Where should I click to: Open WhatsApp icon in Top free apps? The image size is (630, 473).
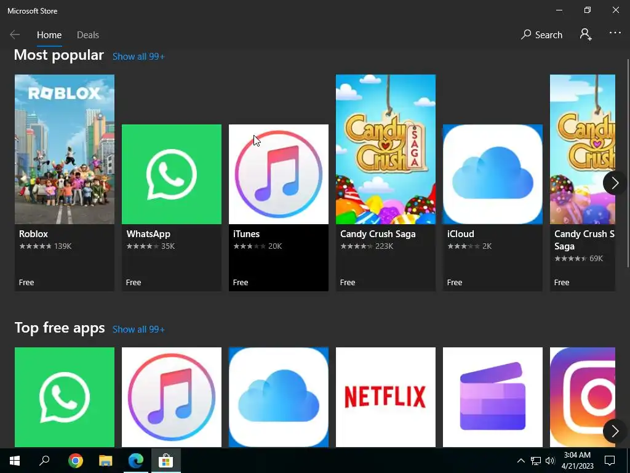tap(64, 397)
